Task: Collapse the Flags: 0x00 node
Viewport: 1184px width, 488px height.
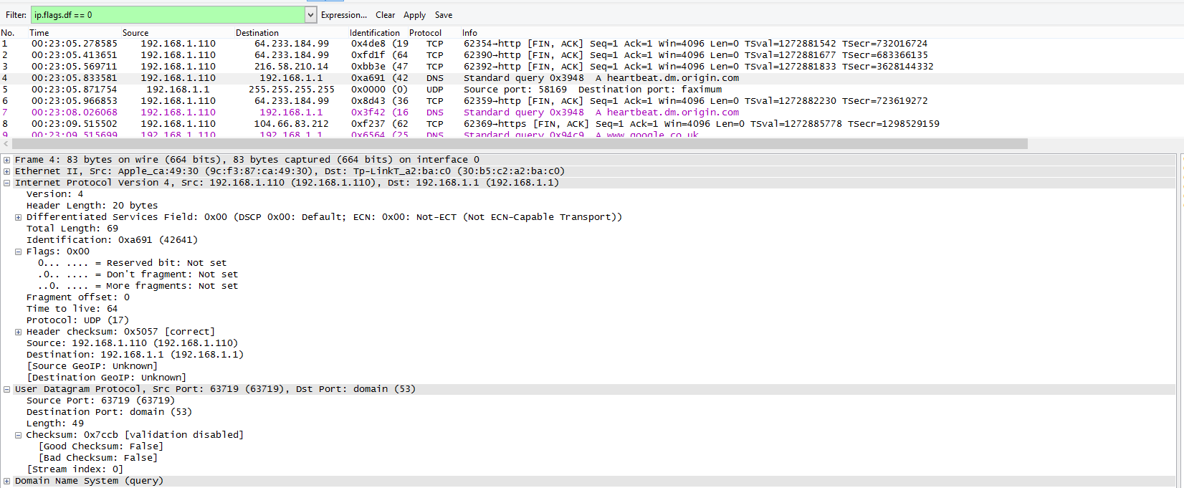Action: [x=18, y=252]
